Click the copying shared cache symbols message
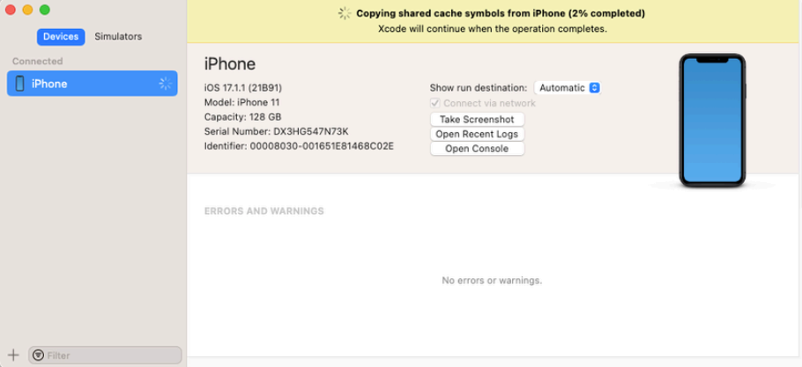This screenshot has width=802, height=367. [x=500, y=14]
